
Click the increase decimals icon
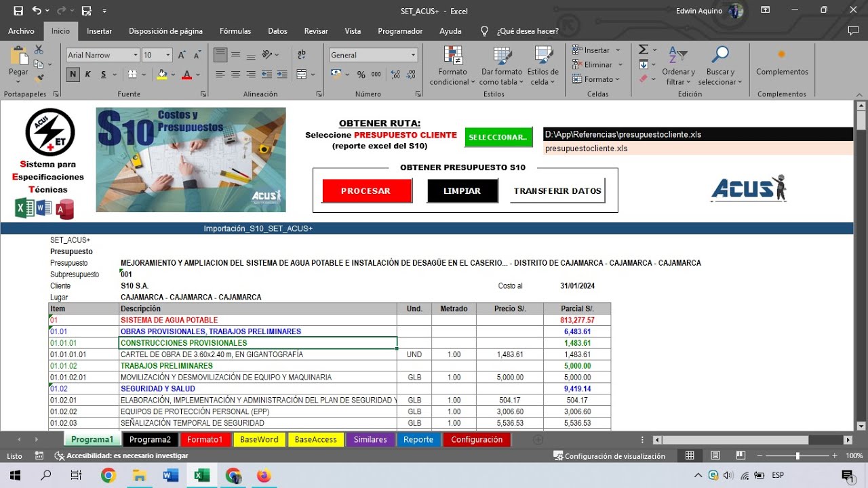coord(393,75)
